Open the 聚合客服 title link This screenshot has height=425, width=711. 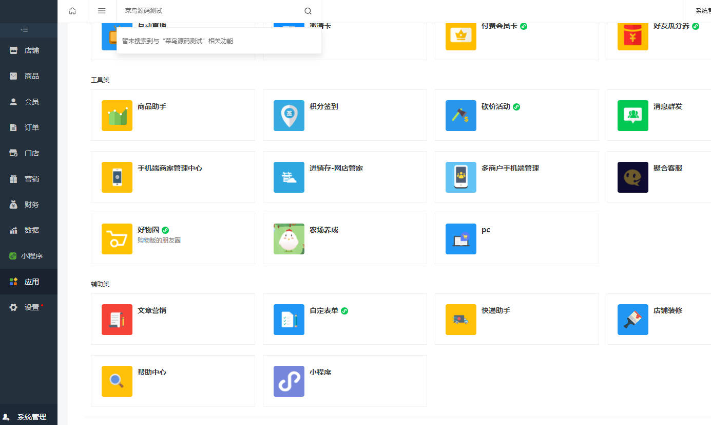pos(668,168)
